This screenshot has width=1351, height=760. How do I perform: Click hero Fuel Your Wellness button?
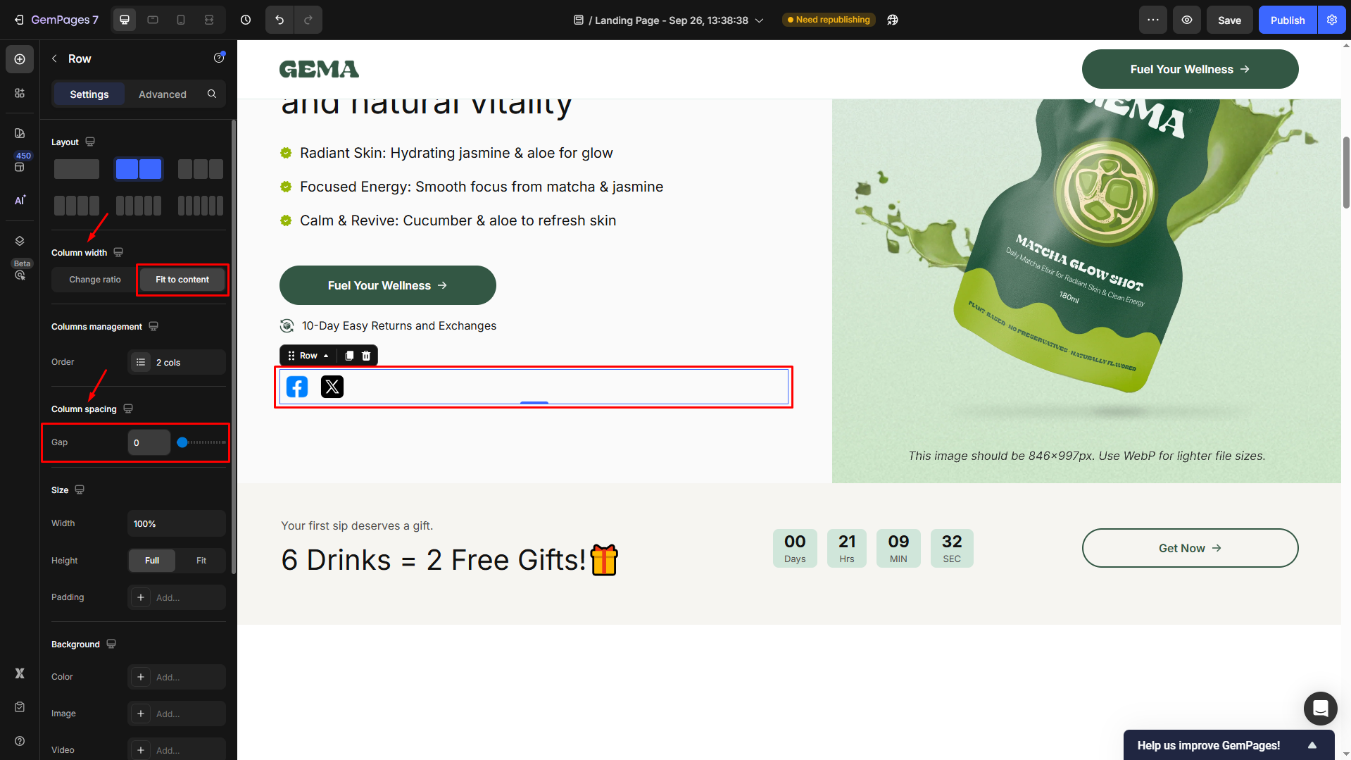point(388,285)
